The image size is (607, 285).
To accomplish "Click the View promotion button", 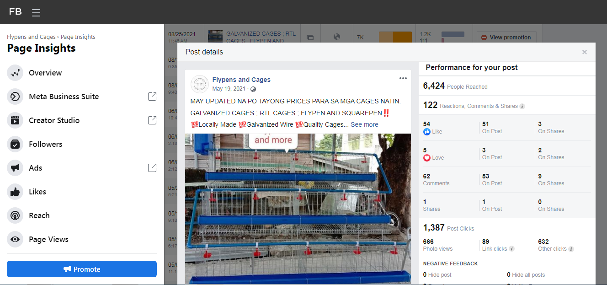I will click(506, 38).
